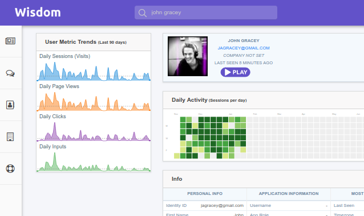Screen dimensions: 364x216
Task: Click the Wisdom logo
Action: (x=38, y=13)
